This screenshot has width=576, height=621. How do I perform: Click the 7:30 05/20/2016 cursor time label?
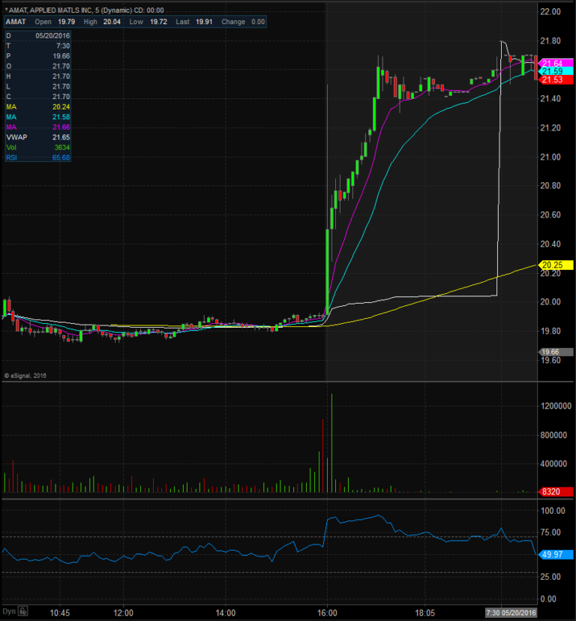tap(511, 612)
